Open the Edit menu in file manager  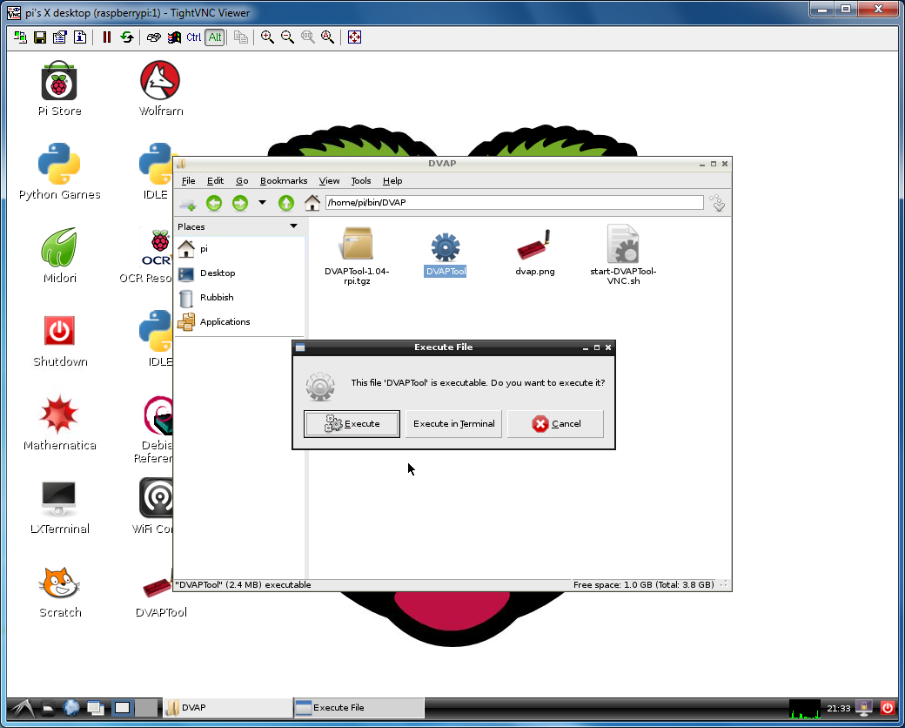(215, 181)
